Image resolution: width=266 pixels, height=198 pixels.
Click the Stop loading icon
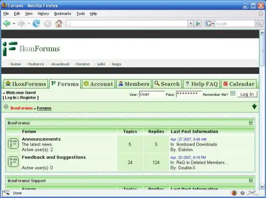click(47, 23)
